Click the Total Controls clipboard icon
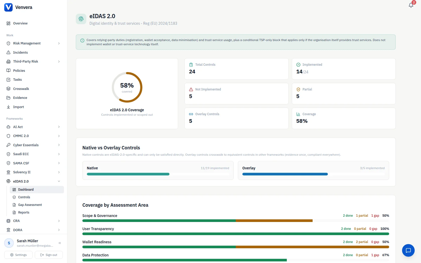 click(191, 65)
